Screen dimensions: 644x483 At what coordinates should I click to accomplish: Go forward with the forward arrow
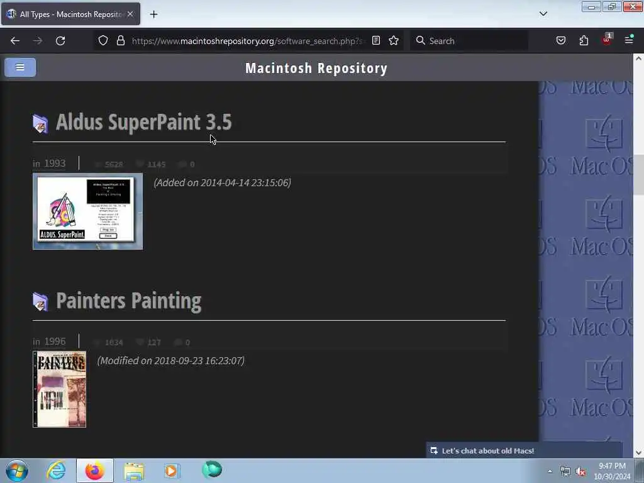38,41
